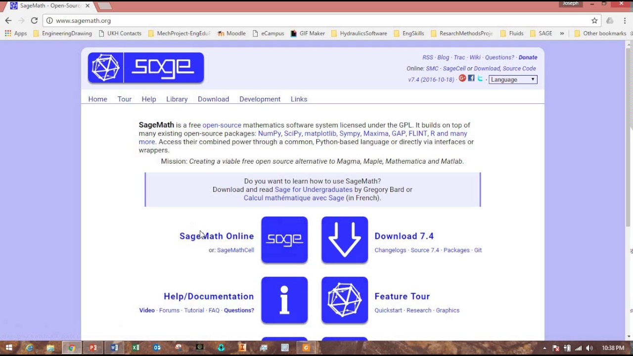
Task: Open the Twitter social icon
Action: (480, 78)
